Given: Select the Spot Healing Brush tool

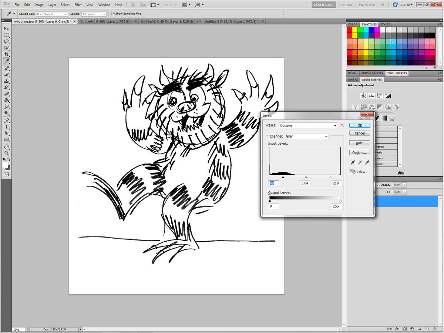Looking at the screenshot, I should 7,68.
